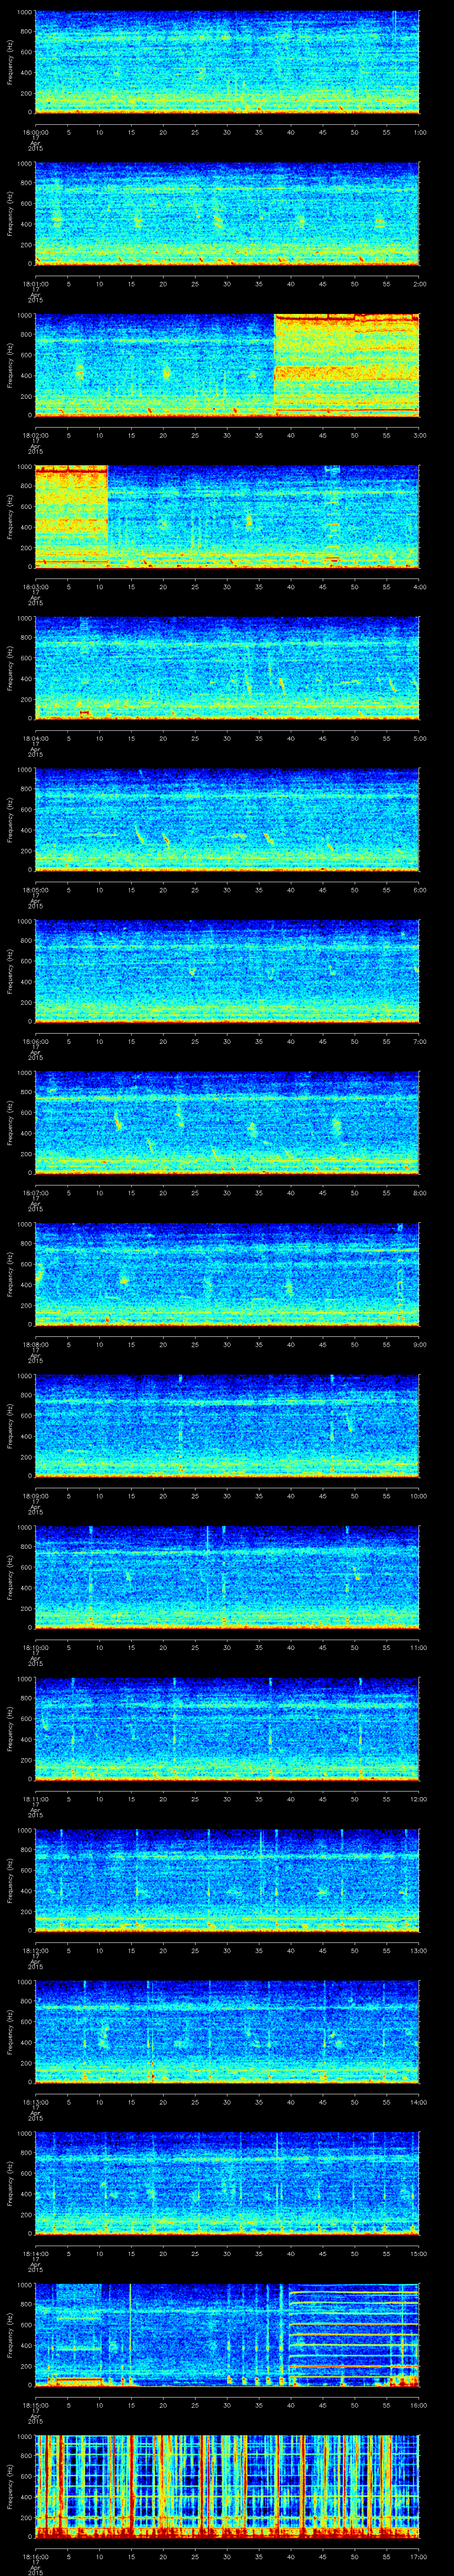Click the 11:00 end time label
This screenshot has width=454, height=2576.
pos(419,1648)
